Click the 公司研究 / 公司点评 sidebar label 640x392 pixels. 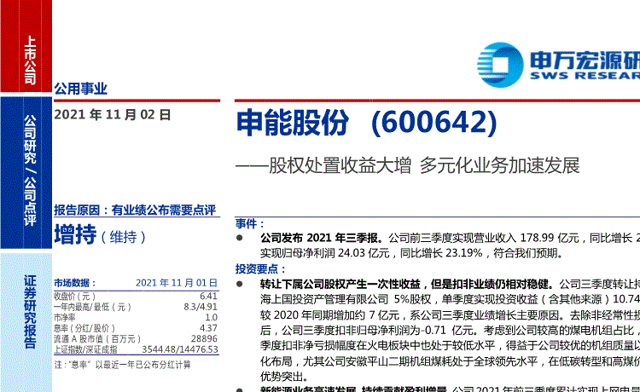pyautogui.click(x=30, y=170)
